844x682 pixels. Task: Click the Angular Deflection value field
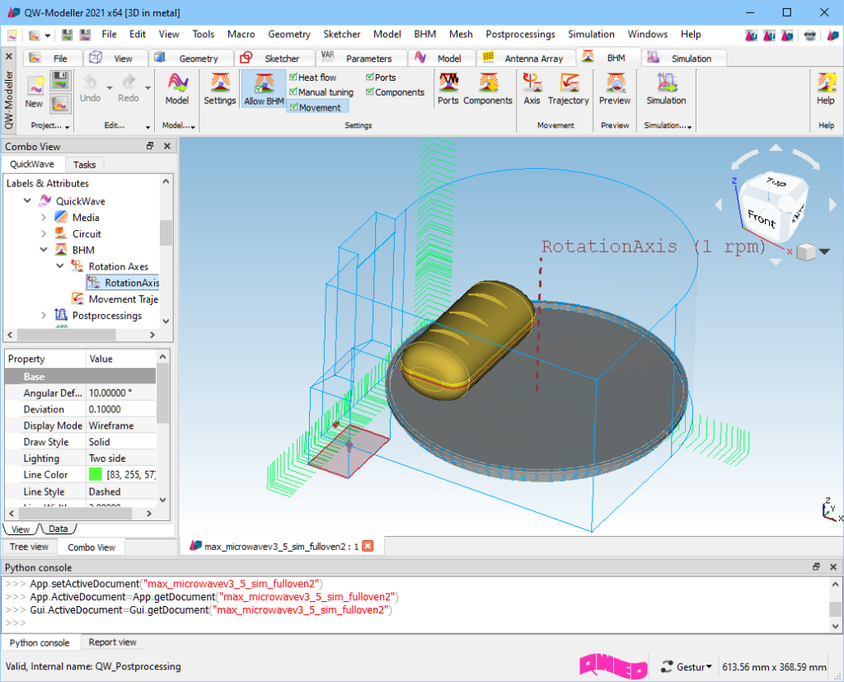tap(120, 393)
